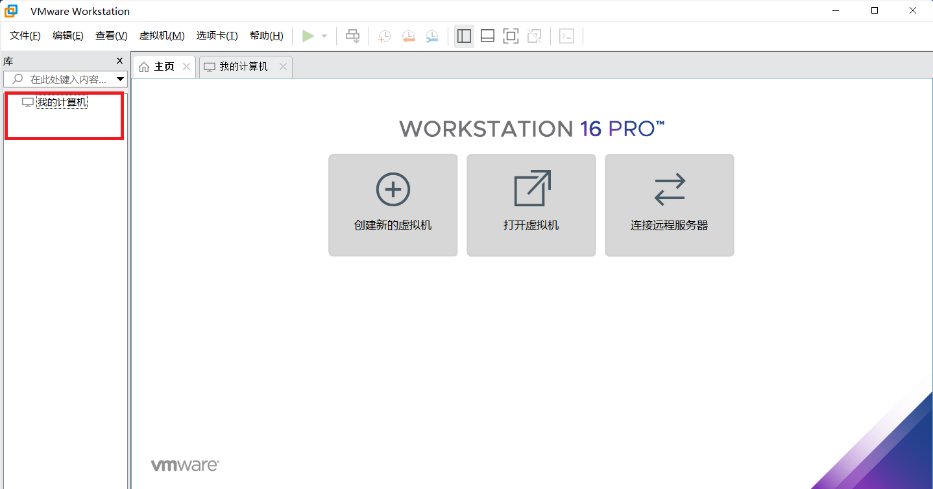Click the power on virtual machine icon
Viewport: 933px width, 489px height.
click(308, 36)
